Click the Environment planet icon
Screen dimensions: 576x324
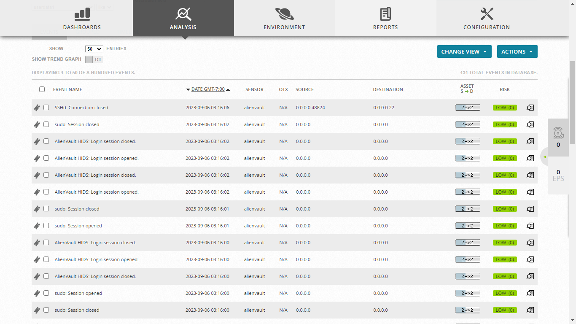[284, 14]
